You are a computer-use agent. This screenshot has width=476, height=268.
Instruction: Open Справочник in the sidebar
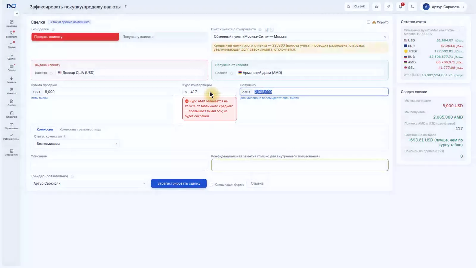pos(11,152)
